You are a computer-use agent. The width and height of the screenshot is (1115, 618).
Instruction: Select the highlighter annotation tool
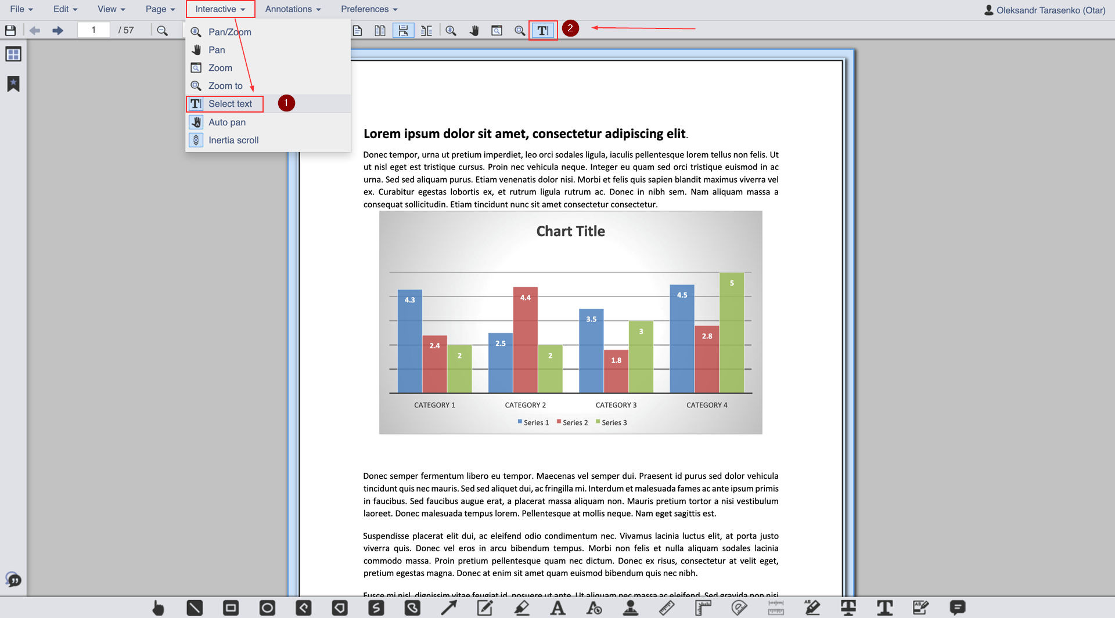click(521, 608)
